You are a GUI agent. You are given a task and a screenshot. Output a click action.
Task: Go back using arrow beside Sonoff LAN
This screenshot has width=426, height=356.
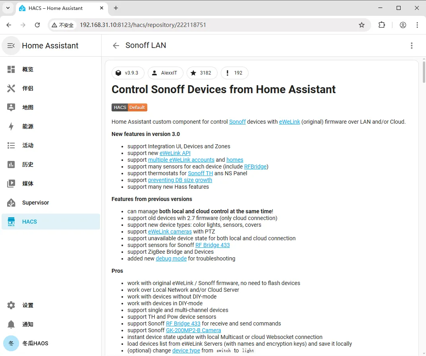pos(116,46)
